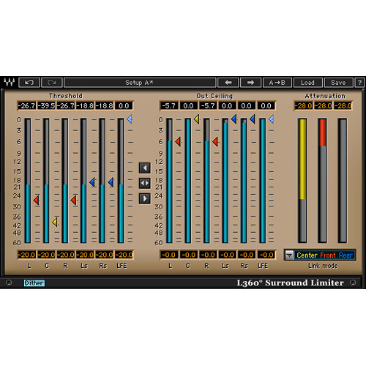Click the Waves logo icon

(x=10, y=83)
